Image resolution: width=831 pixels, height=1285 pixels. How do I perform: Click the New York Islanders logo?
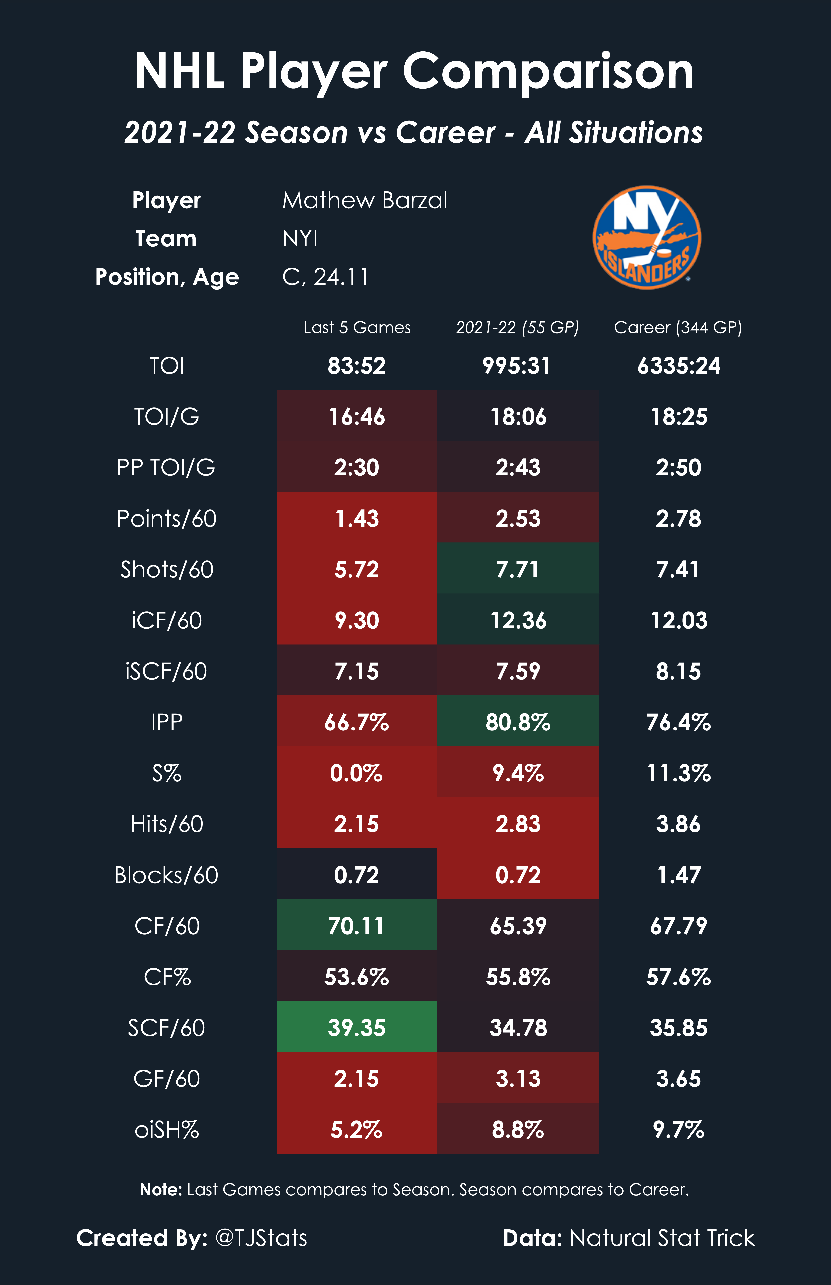pyautogui.click(x=646, y=238)
